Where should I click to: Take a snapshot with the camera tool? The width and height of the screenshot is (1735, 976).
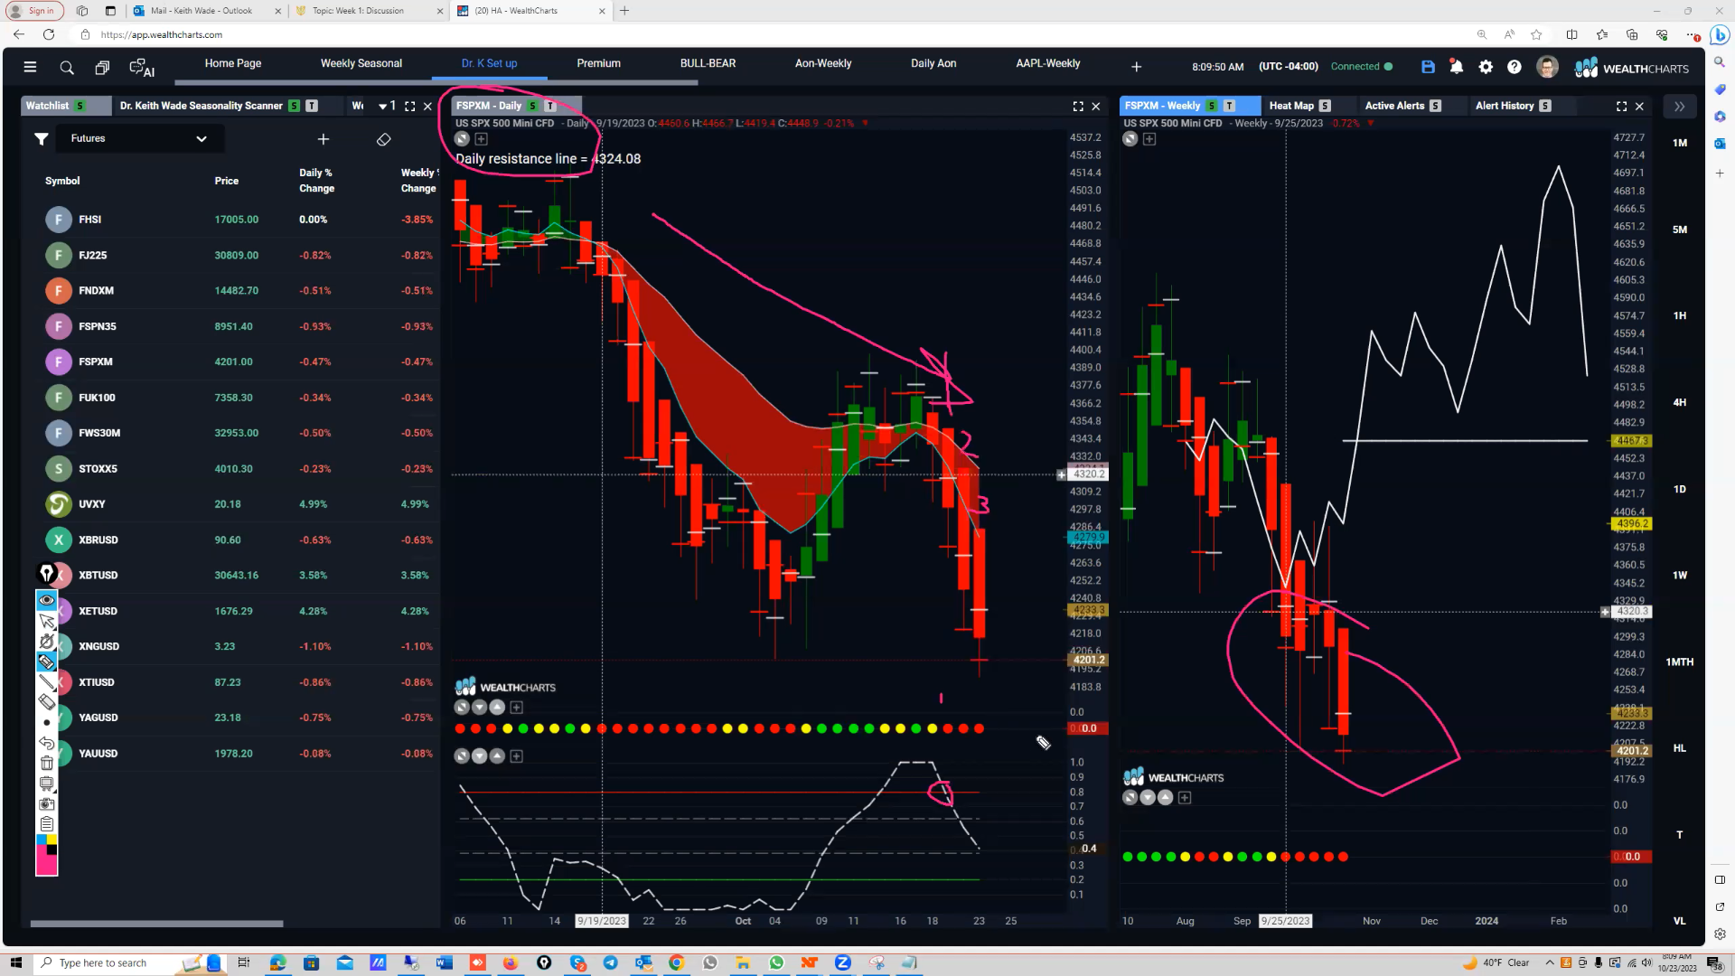47,803
